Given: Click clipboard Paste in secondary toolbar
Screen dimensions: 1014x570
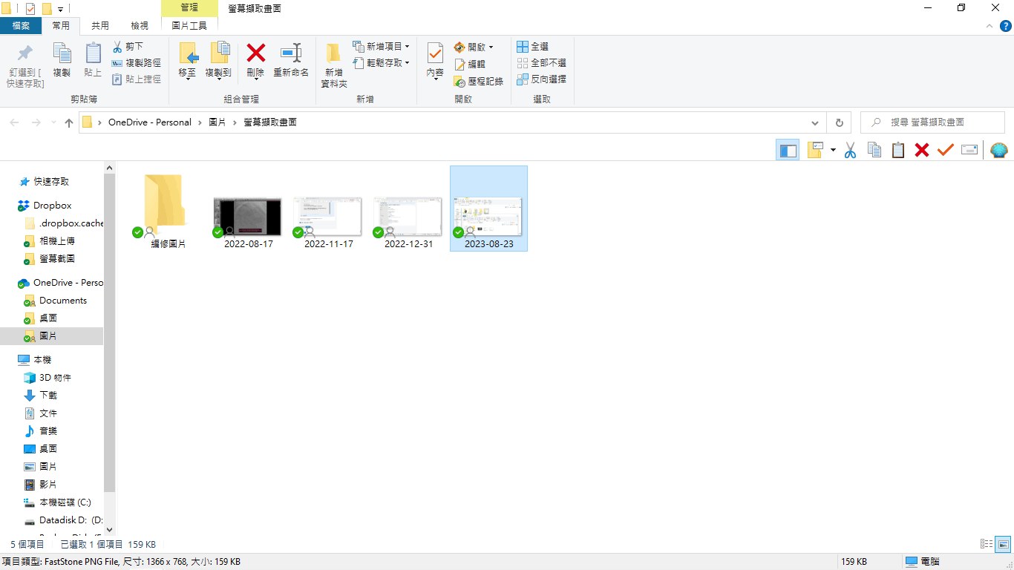Looking at the screenshot, I should click(898, 150).
